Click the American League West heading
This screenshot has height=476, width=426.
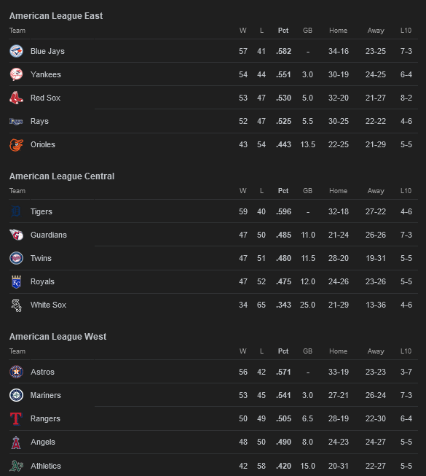(x=58, y=336)
